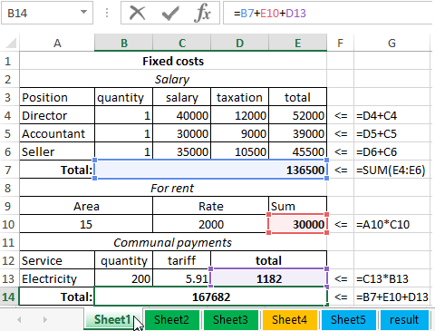Viewport: 435px width, 331px height.
Task: Select the 'Service' header cell
Action: [57, 260]
